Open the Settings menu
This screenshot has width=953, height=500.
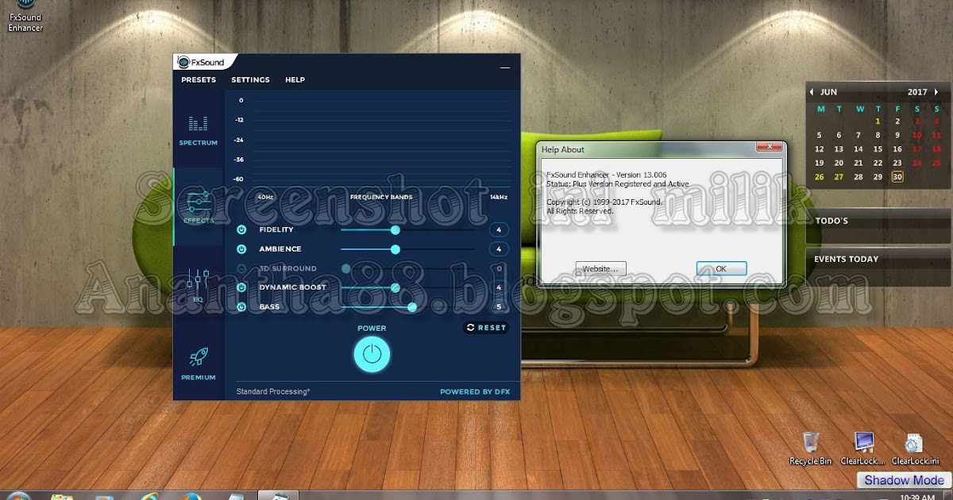(x=250, y=80)
